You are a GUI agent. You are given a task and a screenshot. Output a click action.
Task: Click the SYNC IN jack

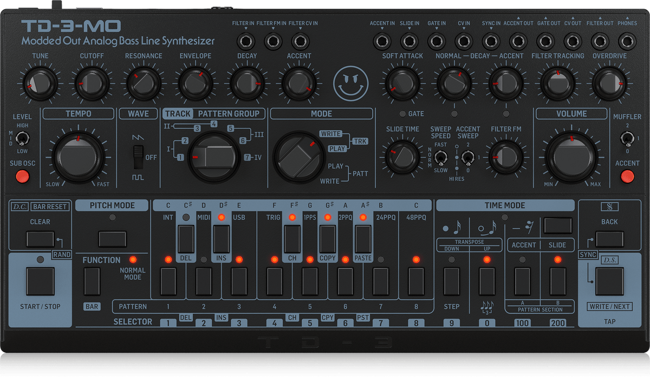[x=491, y=41]
